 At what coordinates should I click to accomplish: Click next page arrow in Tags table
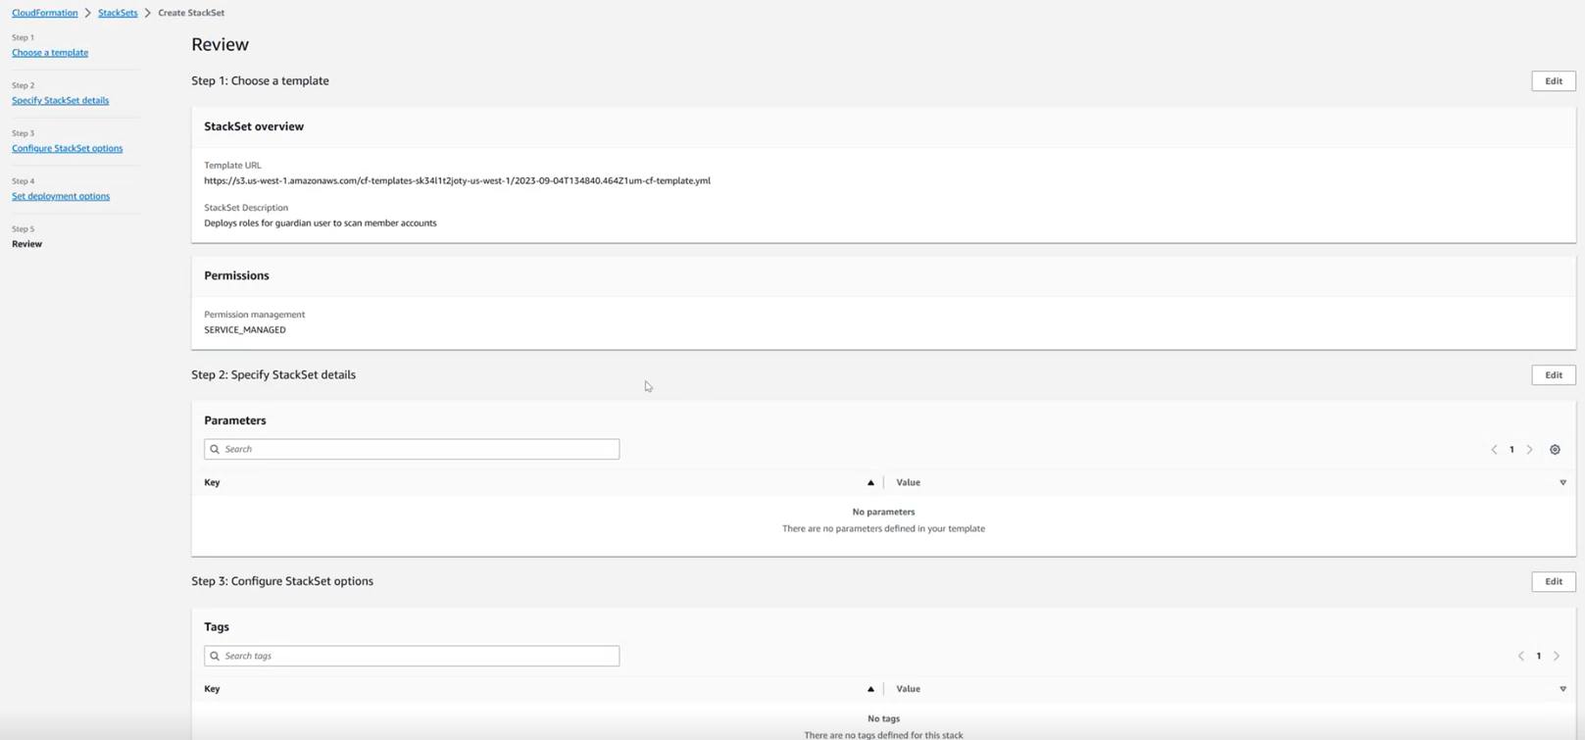[x=1557, y=657]
